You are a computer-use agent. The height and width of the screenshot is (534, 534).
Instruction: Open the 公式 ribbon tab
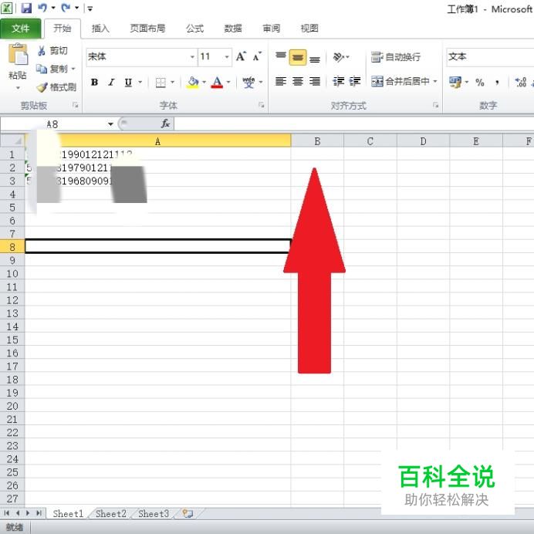[194, 29]
